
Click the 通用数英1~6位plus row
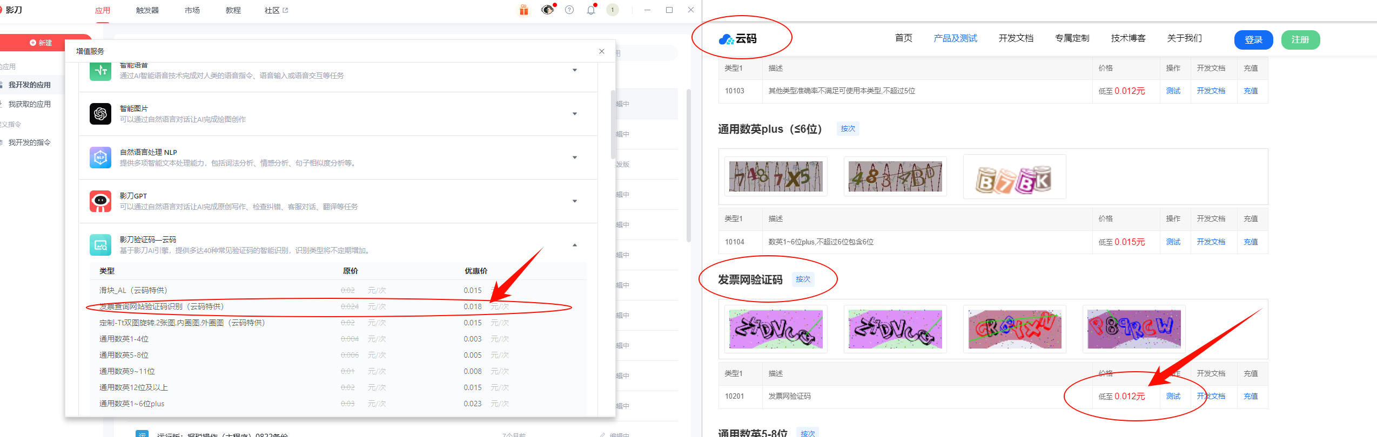pos(338,404)
